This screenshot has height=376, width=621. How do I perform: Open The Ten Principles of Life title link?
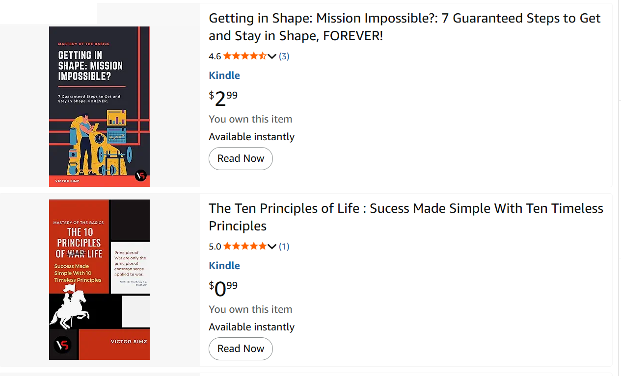(x=405, y=217)
